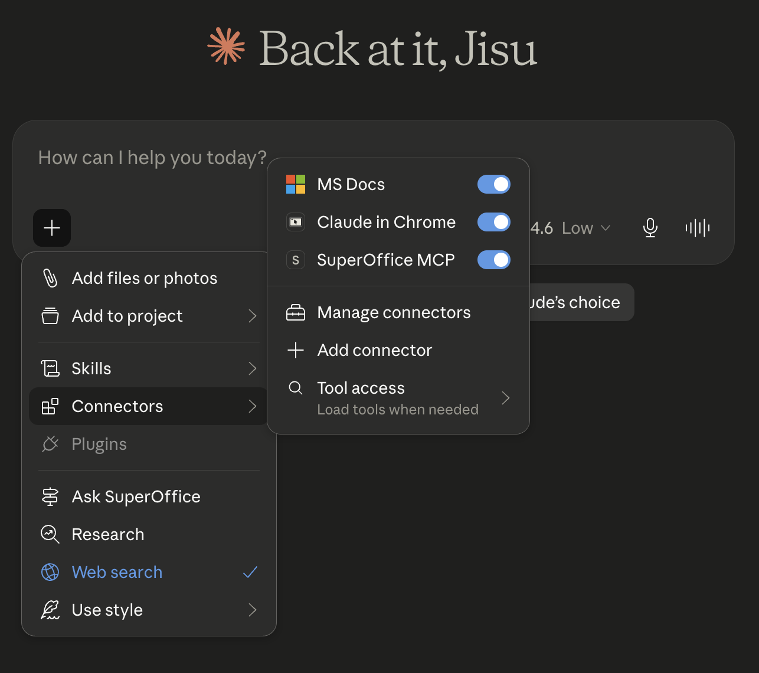Open the Skills menu entry

(149, 368)
